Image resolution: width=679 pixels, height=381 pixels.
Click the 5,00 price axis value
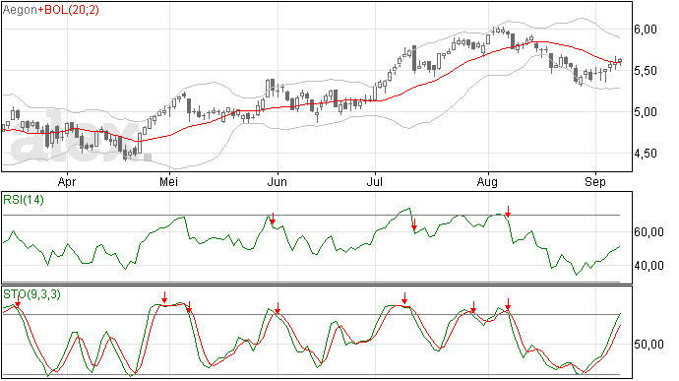click(646, 112)
